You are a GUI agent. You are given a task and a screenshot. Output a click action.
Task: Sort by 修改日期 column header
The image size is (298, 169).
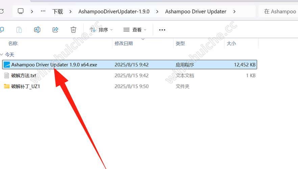point(124,44)
